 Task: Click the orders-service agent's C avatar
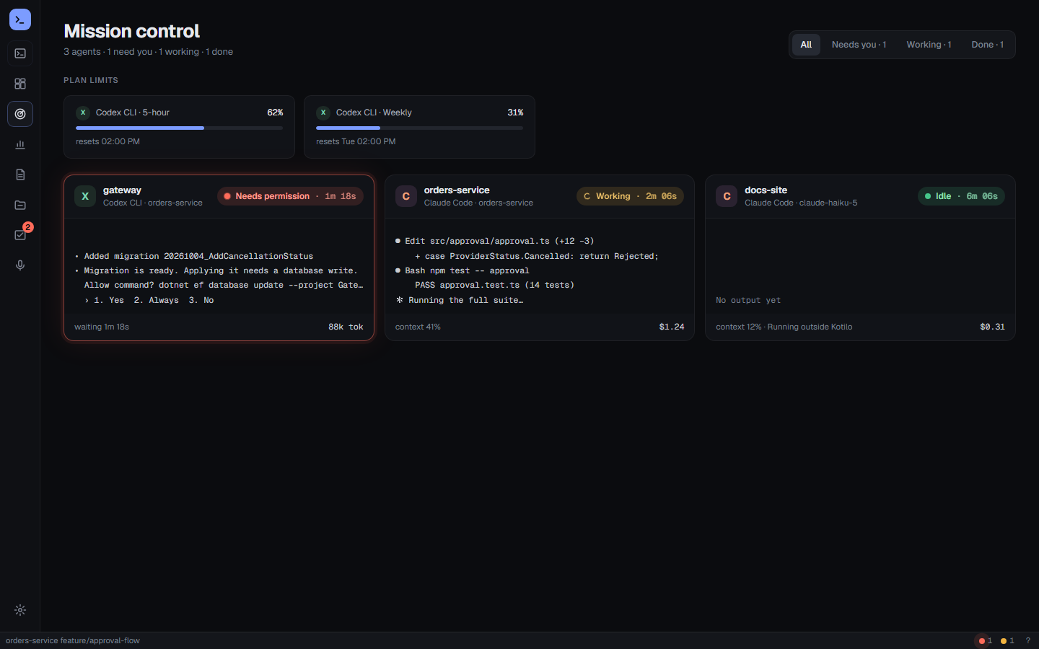406,196
